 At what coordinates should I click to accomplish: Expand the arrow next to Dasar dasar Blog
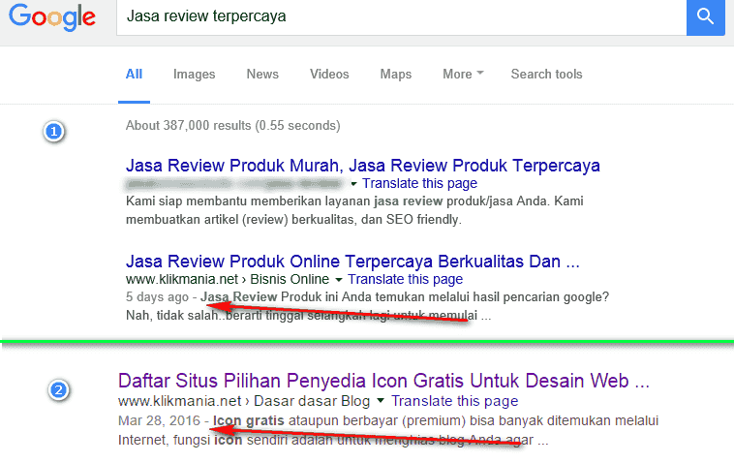[x=382, y=401]
